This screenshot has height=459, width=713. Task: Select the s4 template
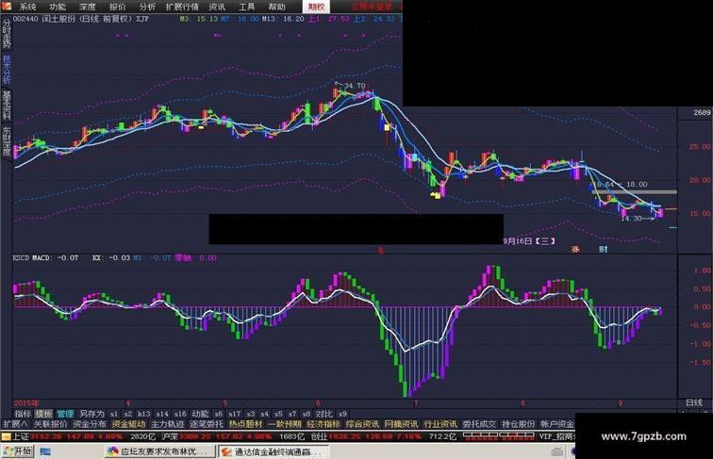coord(265,414)
